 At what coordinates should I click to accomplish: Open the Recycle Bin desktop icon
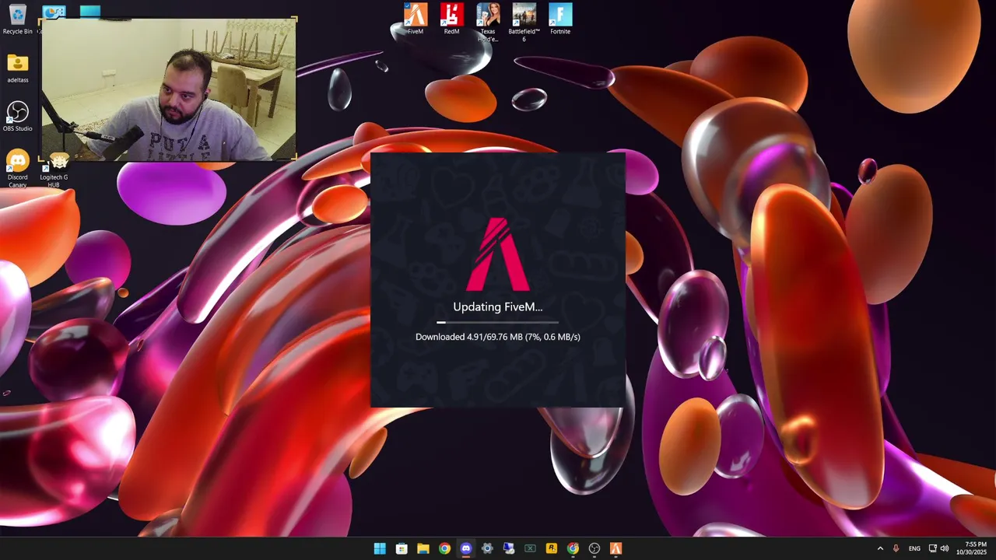(17, 19)
